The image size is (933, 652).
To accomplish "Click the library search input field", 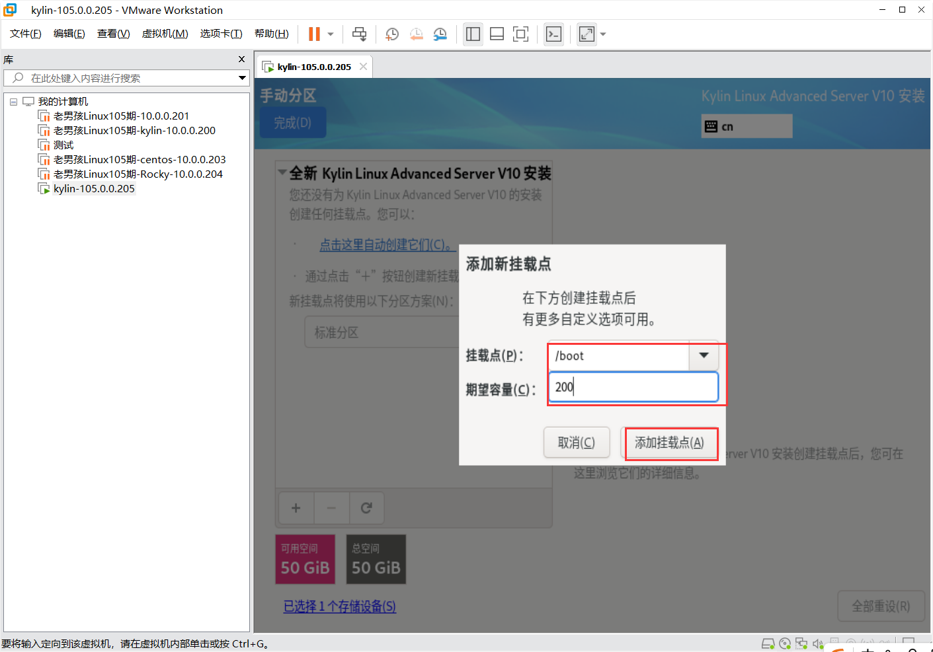I will point(126,78).
